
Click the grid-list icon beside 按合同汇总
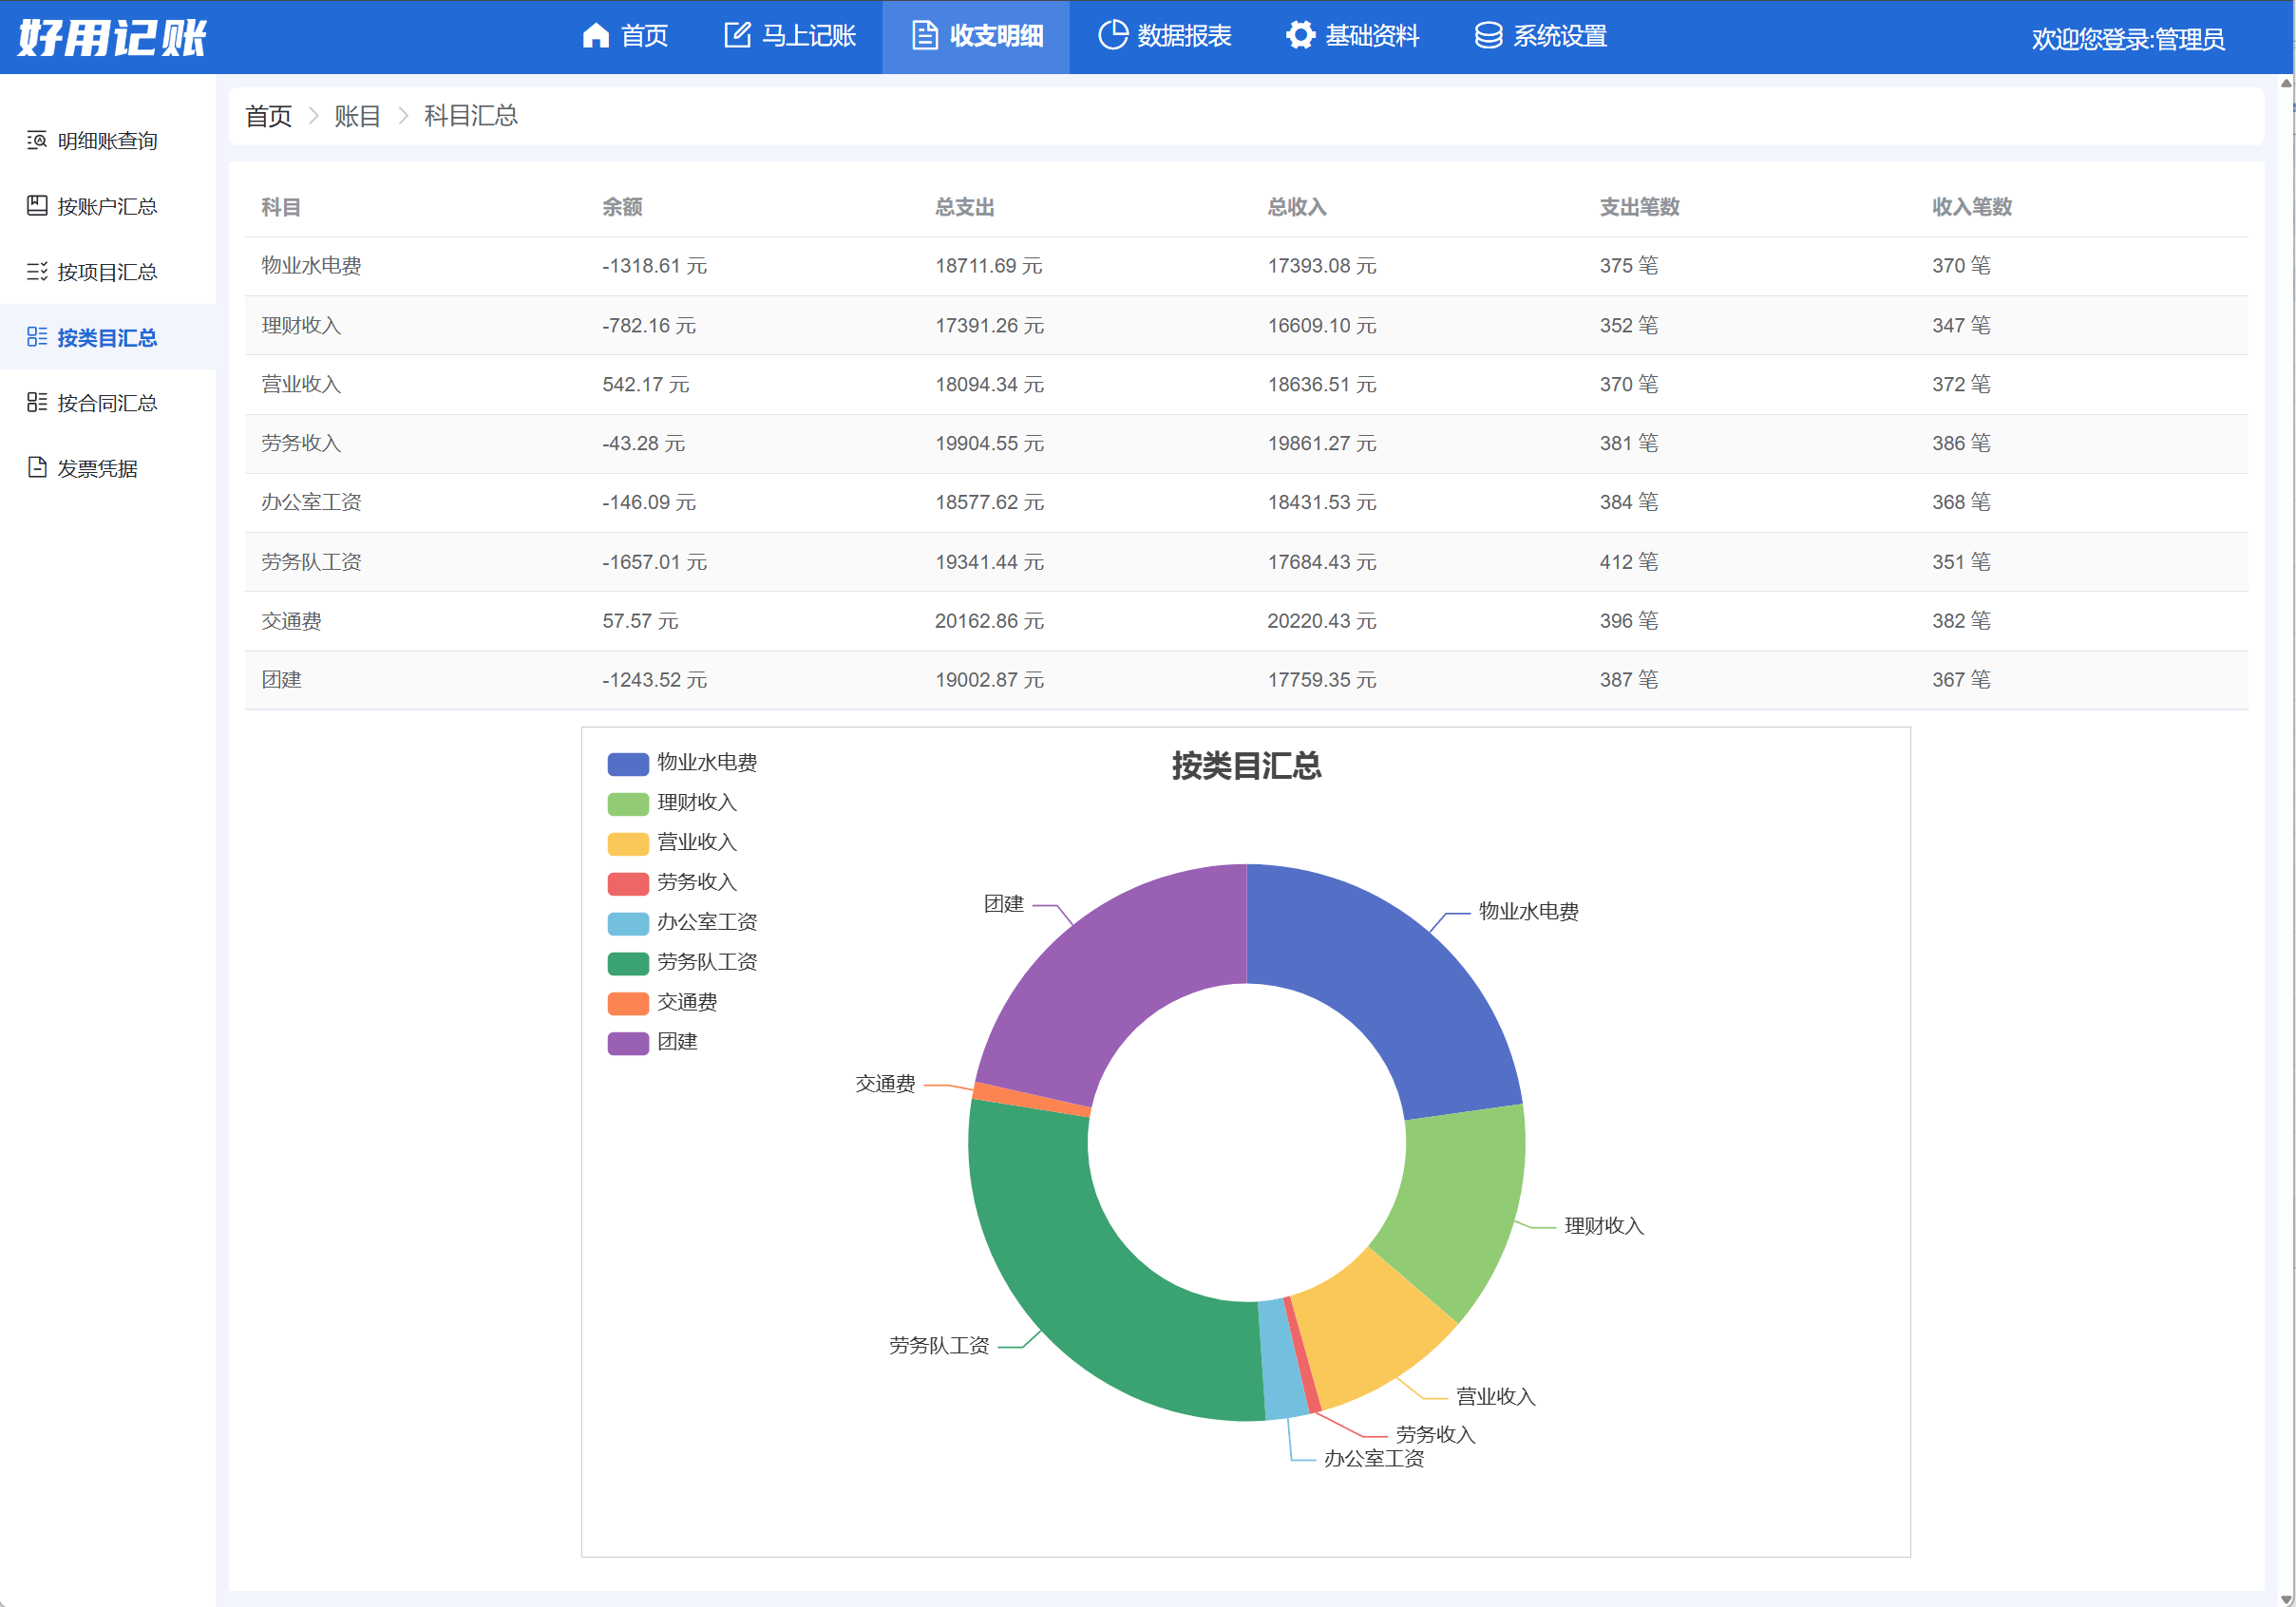point(37,402)
